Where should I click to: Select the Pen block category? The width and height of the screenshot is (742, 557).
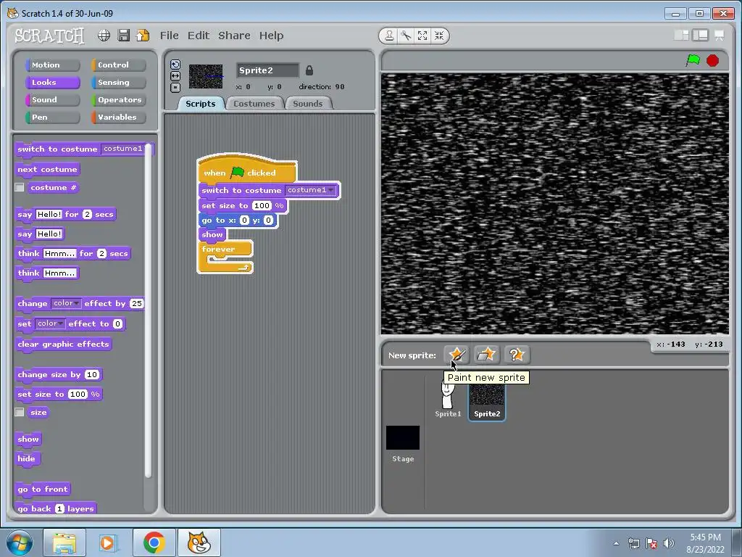52,117
